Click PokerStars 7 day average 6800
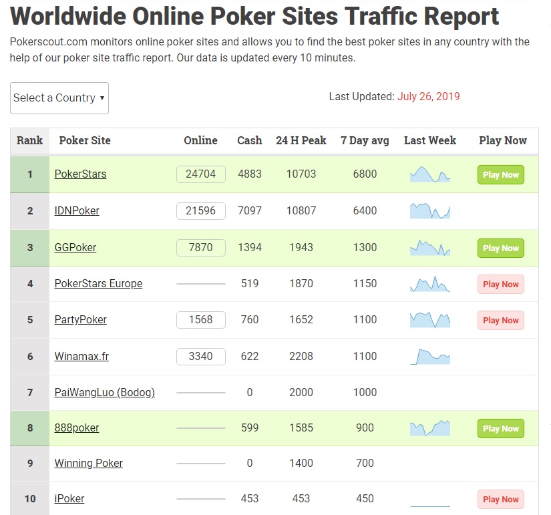This screenshot has width=551, height=515. (365, 174)
